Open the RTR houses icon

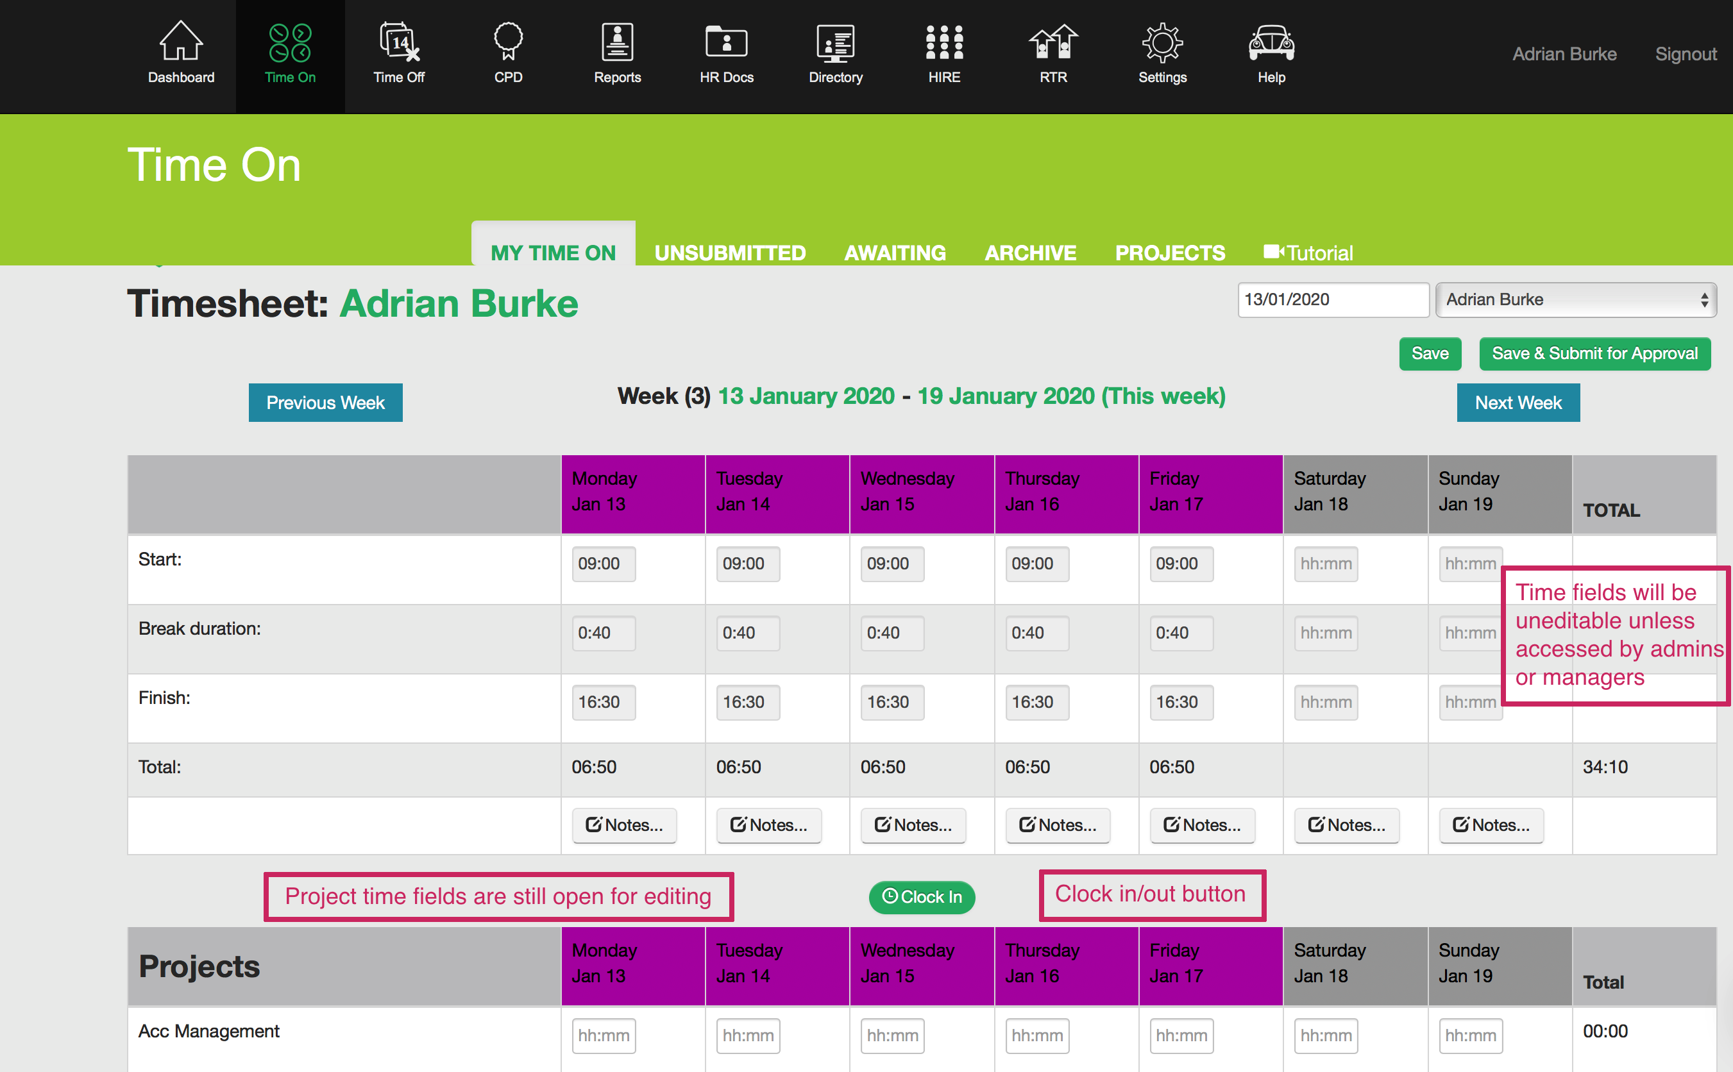pos(1053,42)
